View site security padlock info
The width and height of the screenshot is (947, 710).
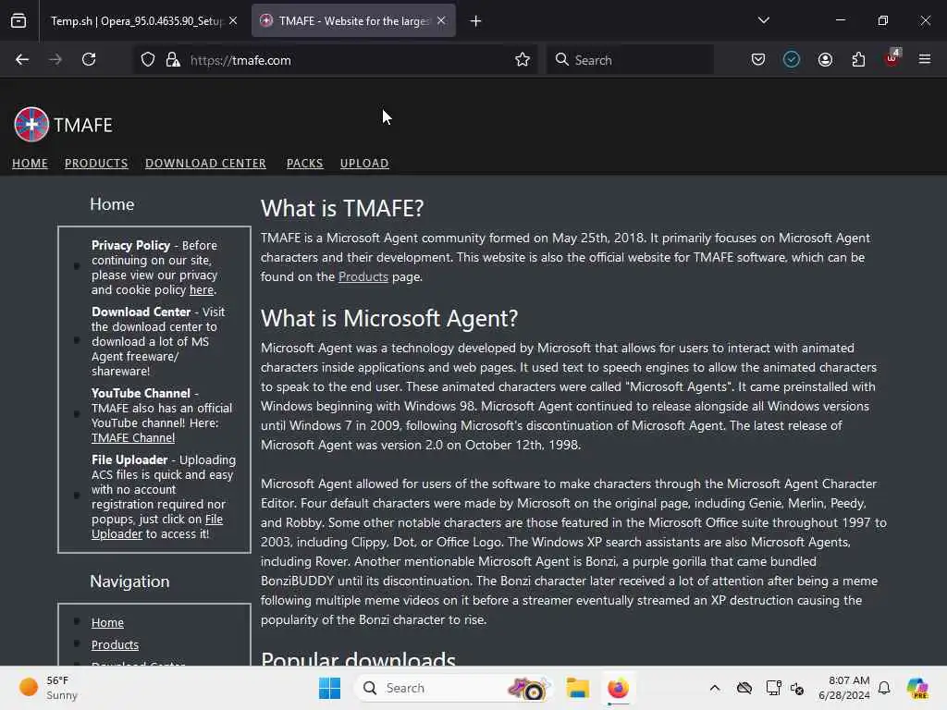(x=173, y=60)
